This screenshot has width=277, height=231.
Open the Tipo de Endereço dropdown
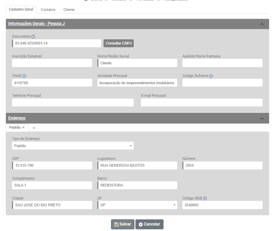tap(73, 146)
